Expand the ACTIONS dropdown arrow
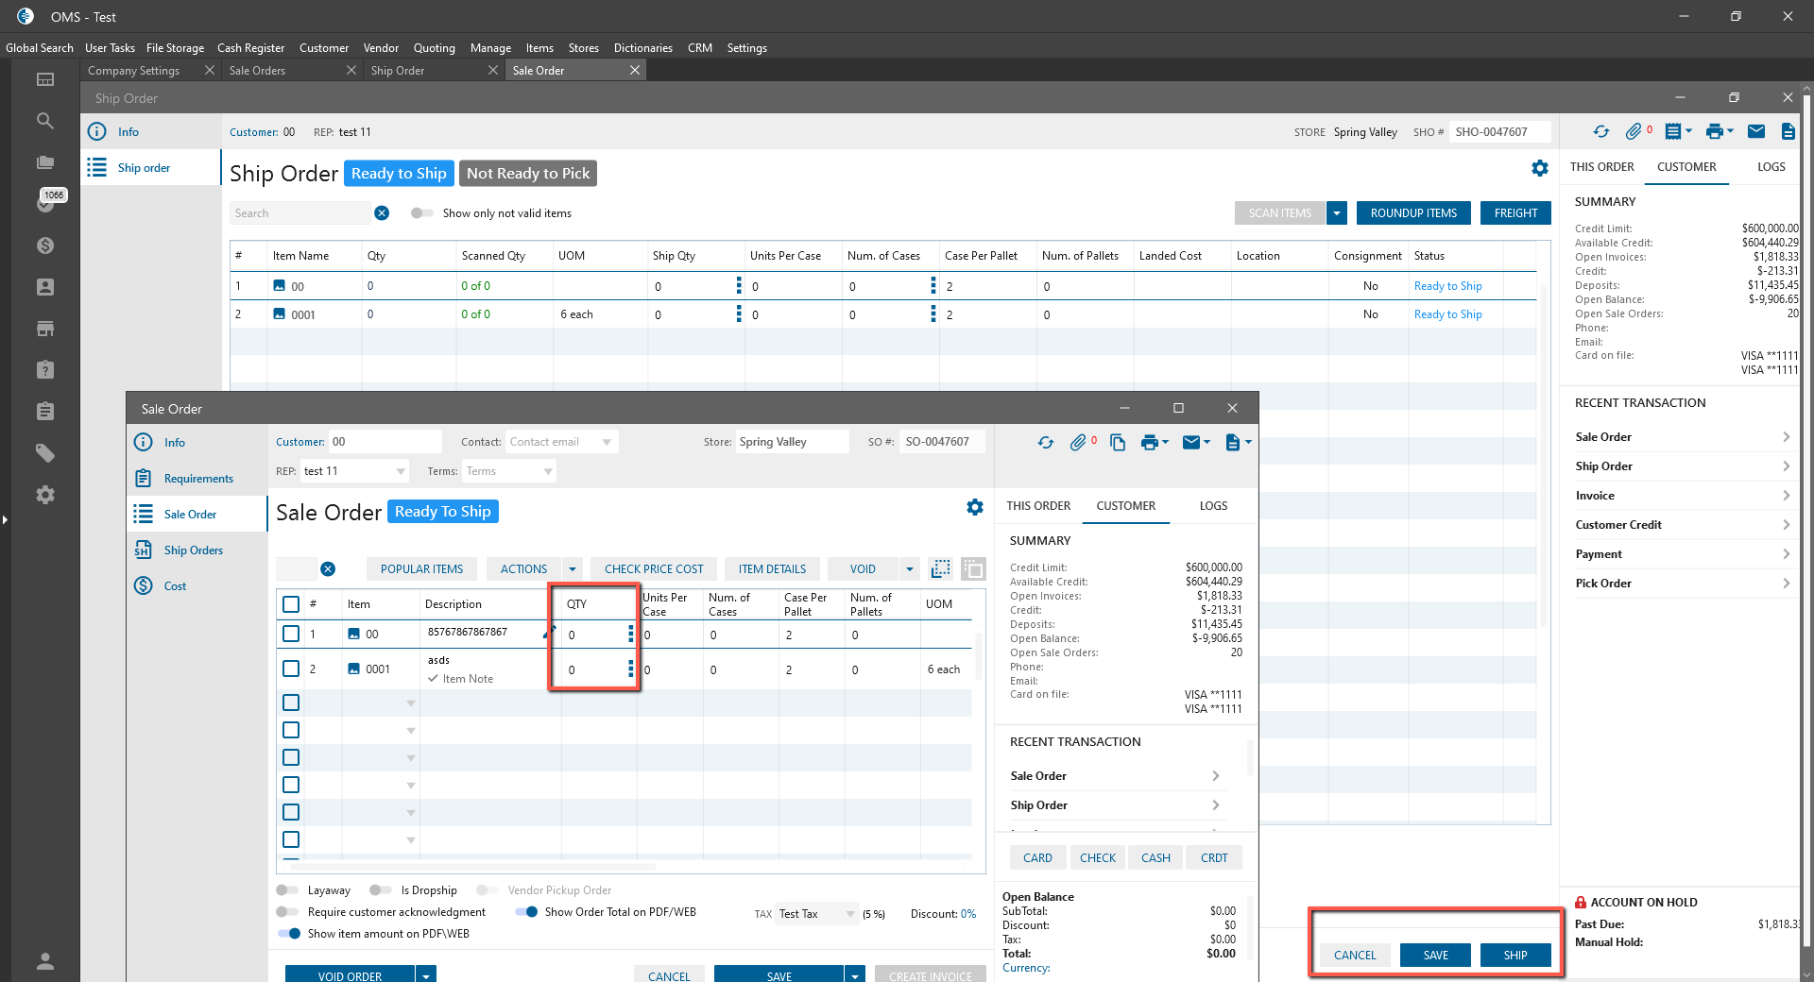The height and width of the screenshot is (982, 1814). point(572,569)
